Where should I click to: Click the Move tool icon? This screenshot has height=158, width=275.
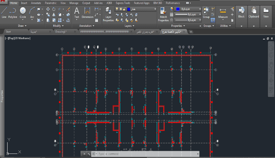pos(48,9)
